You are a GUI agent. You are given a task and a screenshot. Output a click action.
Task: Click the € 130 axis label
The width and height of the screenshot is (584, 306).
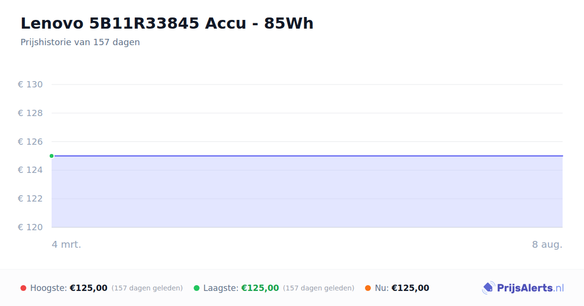(x=30, y=85)
